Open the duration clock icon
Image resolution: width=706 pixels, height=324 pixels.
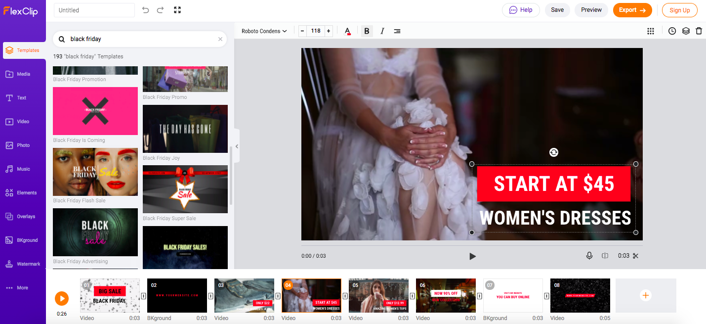click(x=672, y=31)
